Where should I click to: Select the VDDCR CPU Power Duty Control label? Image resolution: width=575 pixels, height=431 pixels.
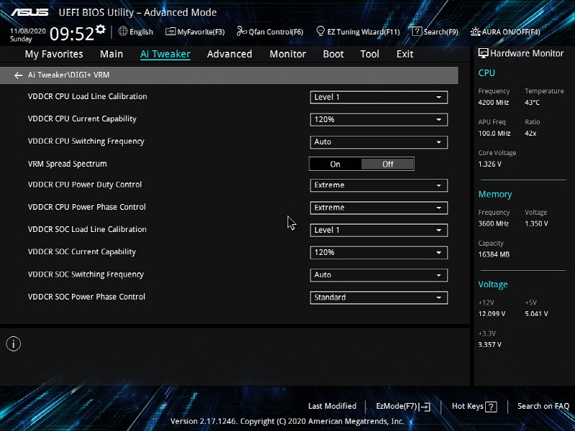85,185
